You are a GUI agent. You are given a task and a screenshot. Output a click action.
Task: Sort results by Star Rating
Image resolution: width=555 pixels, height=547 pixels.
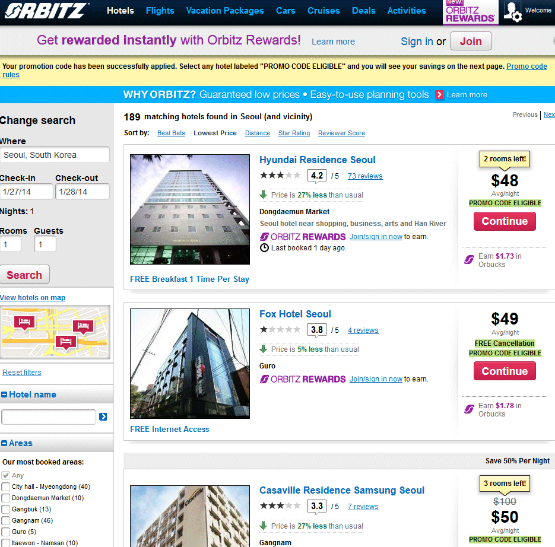point(294,133)
